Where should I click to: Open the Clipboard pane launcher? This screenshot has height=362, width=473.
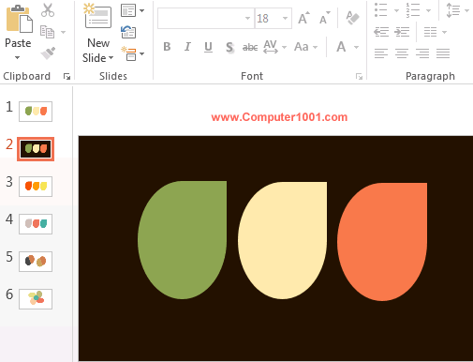click(67, 76)
